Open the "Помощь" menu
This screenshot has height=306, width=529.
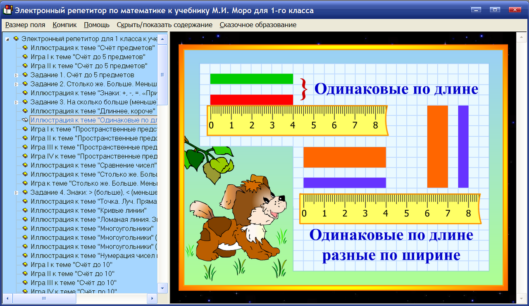pos(96,25)
